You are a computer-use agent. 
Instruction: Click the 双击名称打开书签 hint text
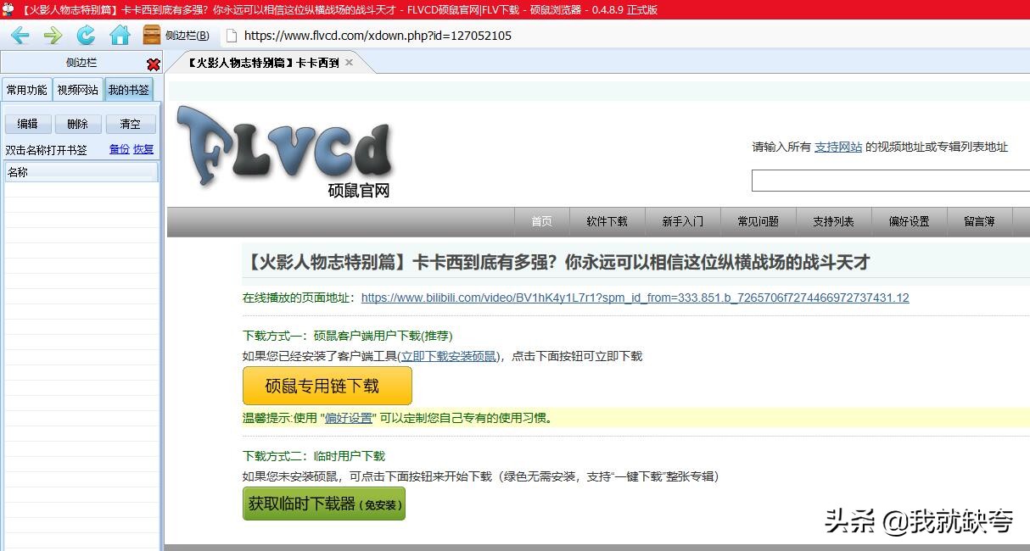pos(47,150)
